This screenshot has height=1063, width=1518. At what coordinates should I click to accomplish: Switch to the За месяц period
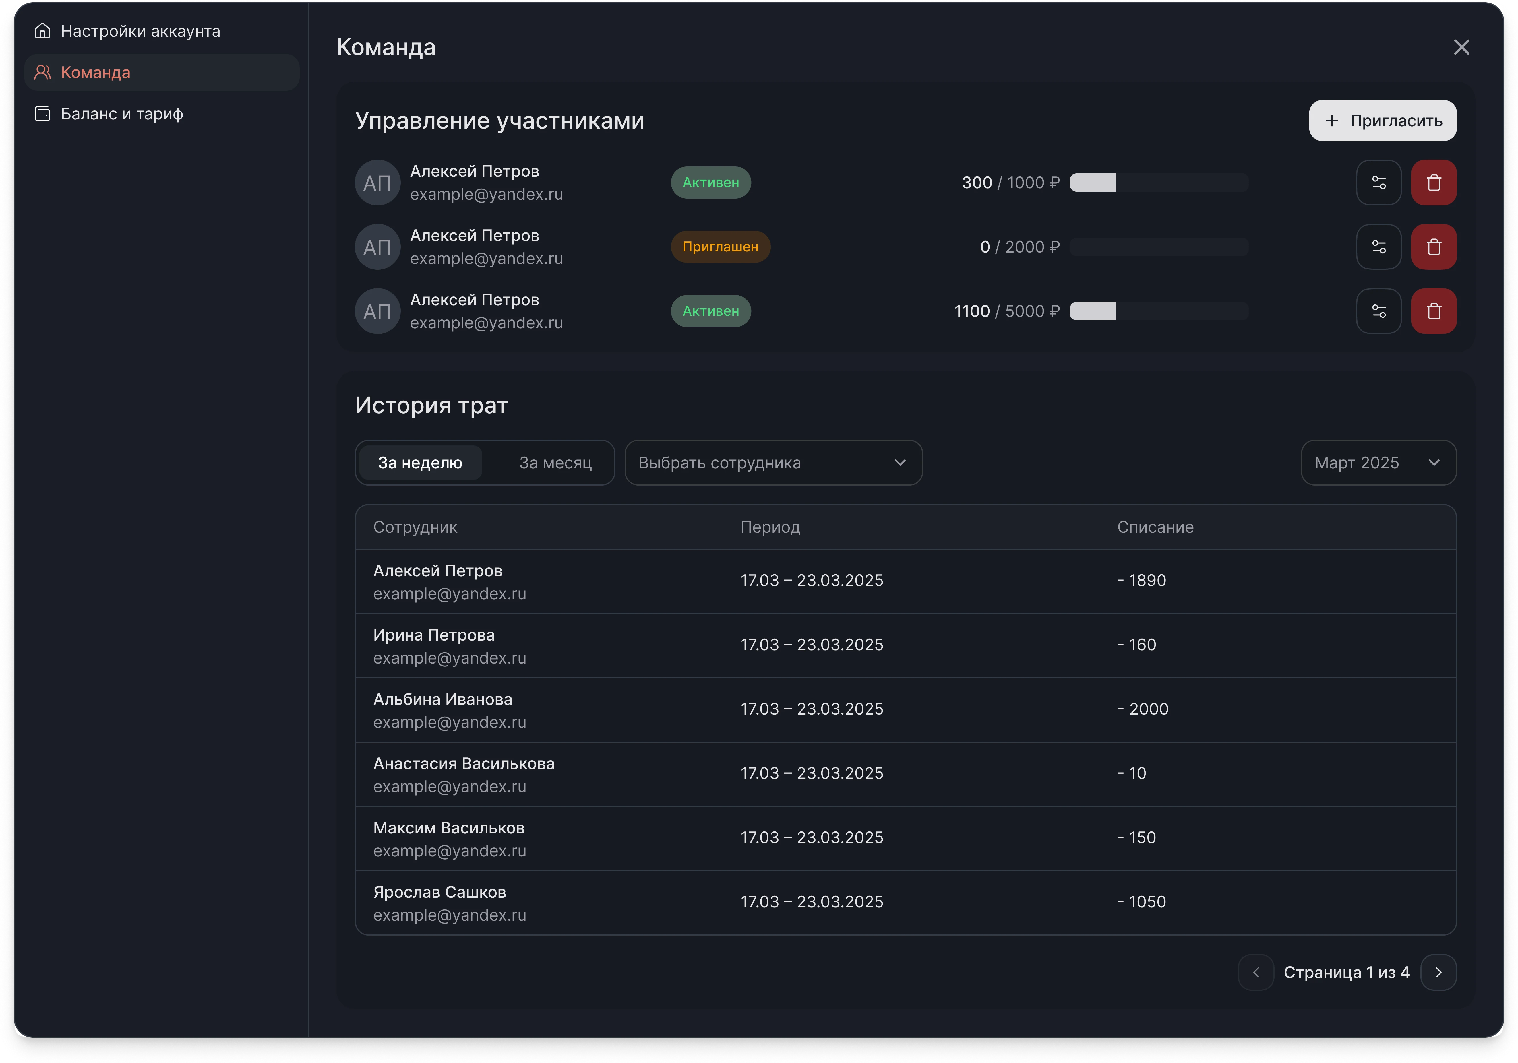coord(555,463)
